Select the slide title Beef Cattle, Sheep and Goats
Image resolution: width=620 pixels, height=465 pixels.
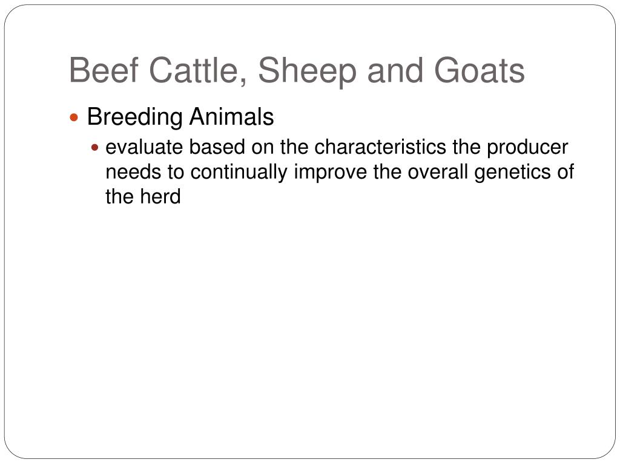[297, 71]
